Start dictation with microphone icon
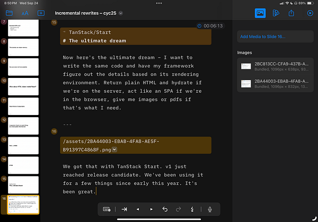 click(x=210, y=209)
